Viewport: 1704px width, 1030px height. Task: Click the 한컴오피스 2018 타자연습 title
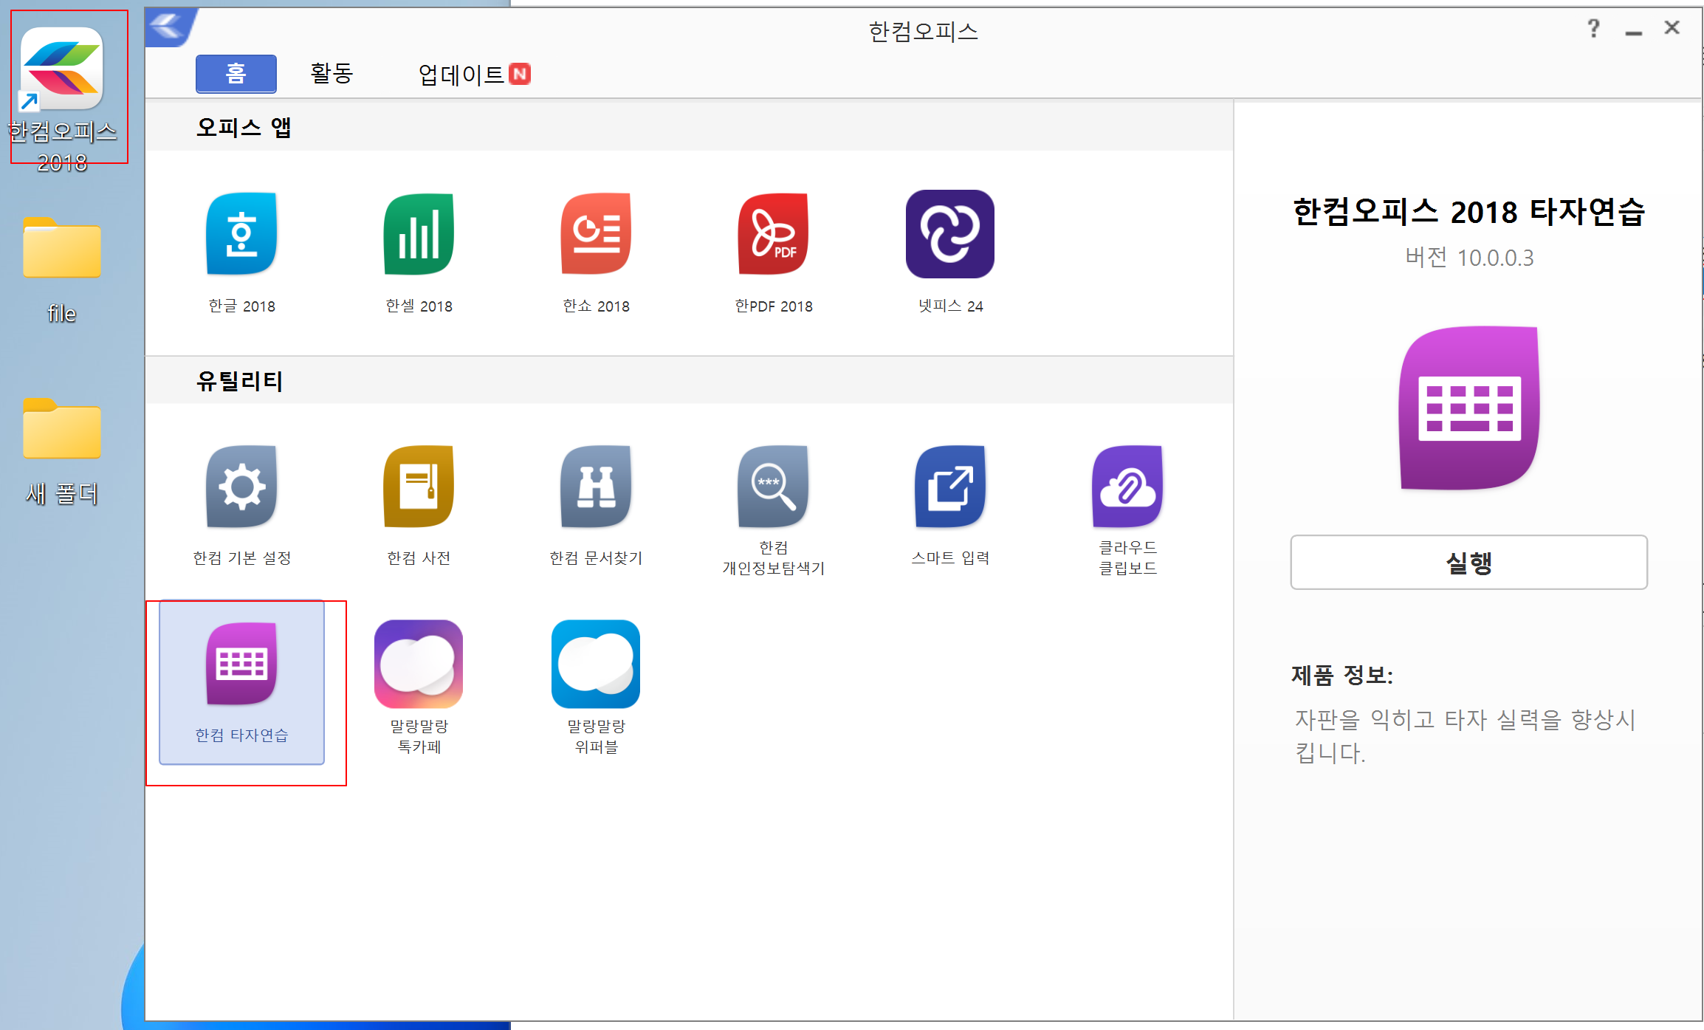[x=1468, y=212]
